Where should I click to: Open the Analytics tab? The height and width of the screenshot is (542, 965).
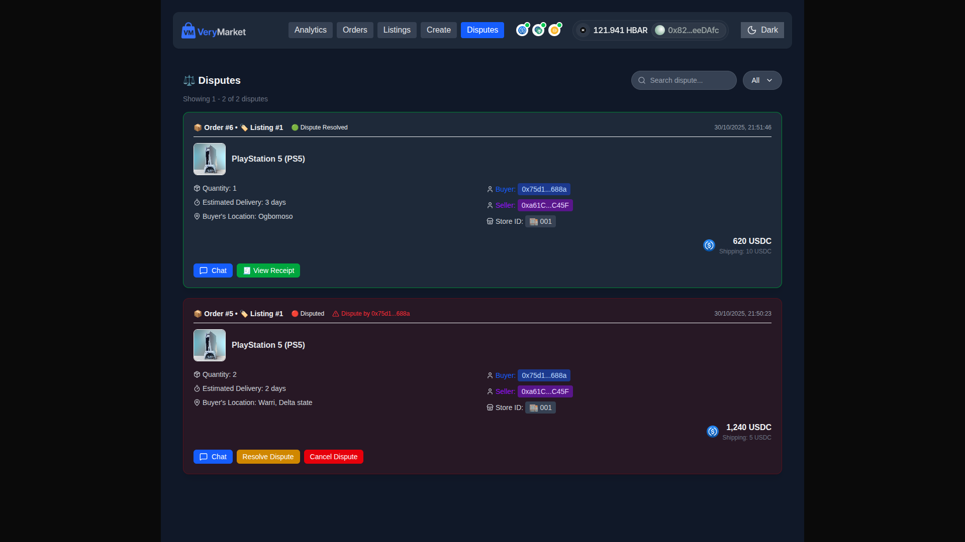click(311, 30)
